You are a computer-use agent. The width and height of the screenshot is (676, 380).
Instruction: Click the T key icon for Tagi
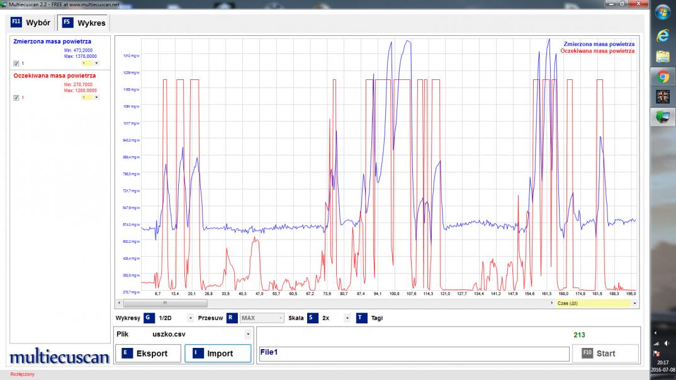coord(361,318)
